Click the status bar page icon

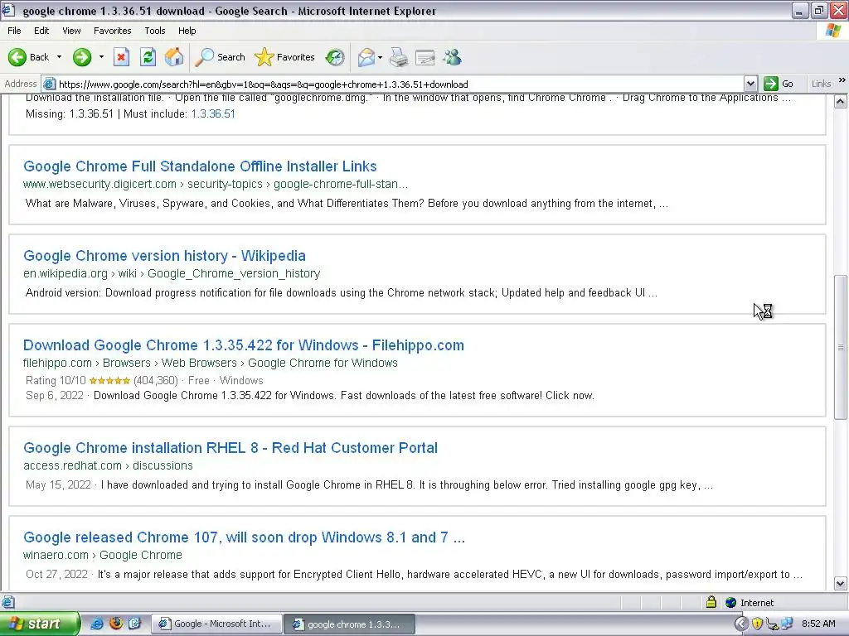click(7, 602)
